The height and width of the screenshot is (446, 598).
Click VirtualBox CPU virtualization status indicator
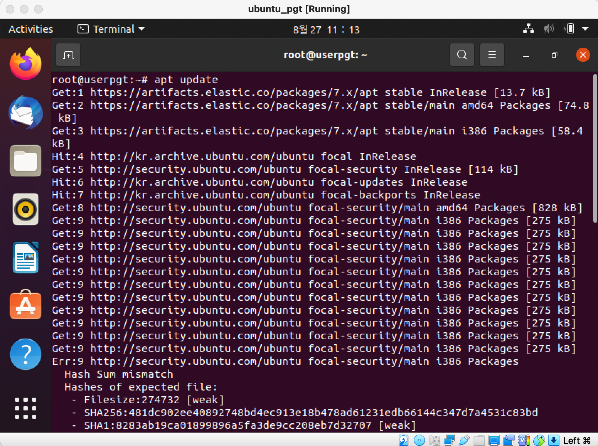pyautogui.click(x=524, y=440)
